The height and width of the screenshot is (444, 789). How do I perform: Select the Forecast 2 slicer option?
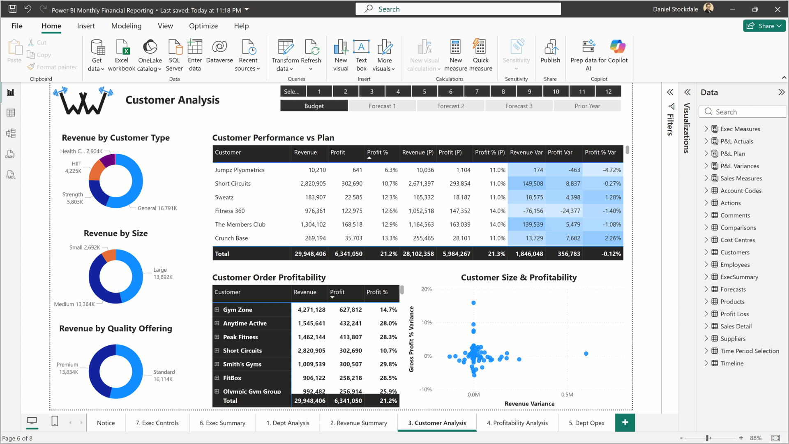point(450,106)
